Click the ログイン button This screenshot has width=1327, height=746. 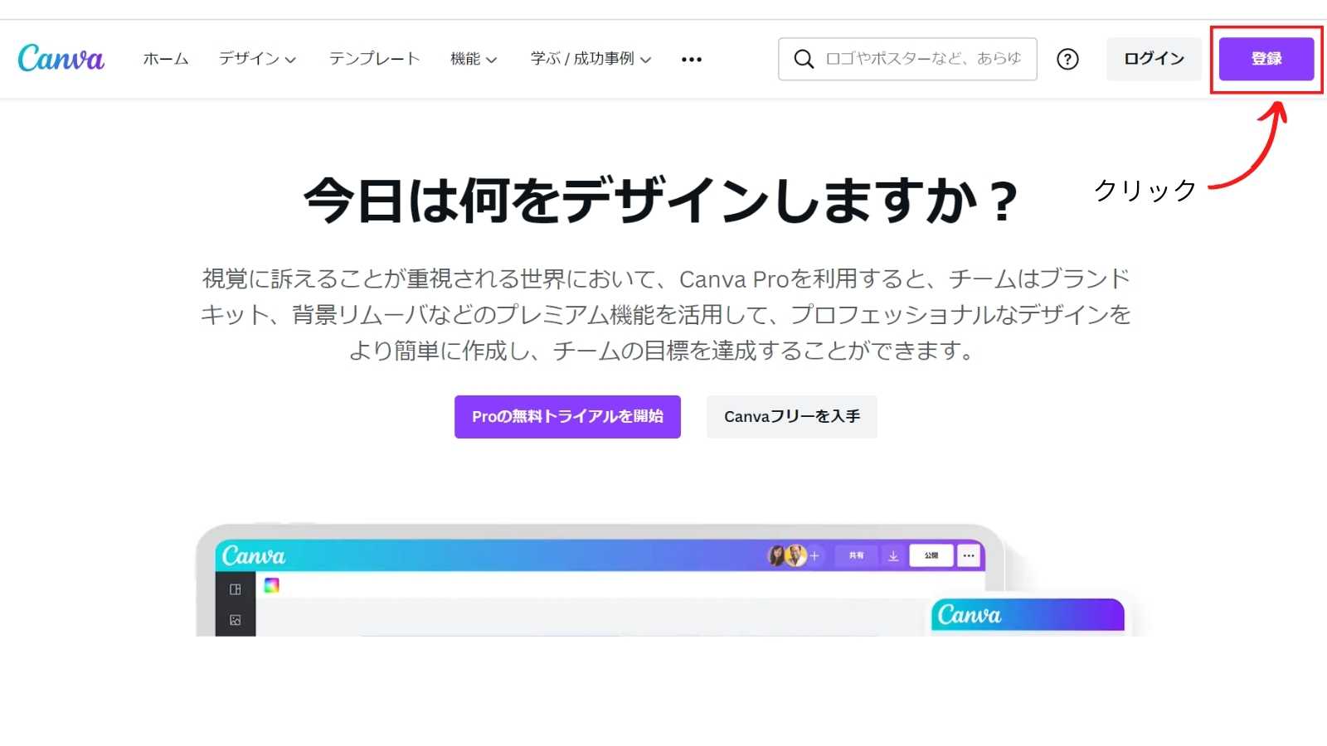1154,59
